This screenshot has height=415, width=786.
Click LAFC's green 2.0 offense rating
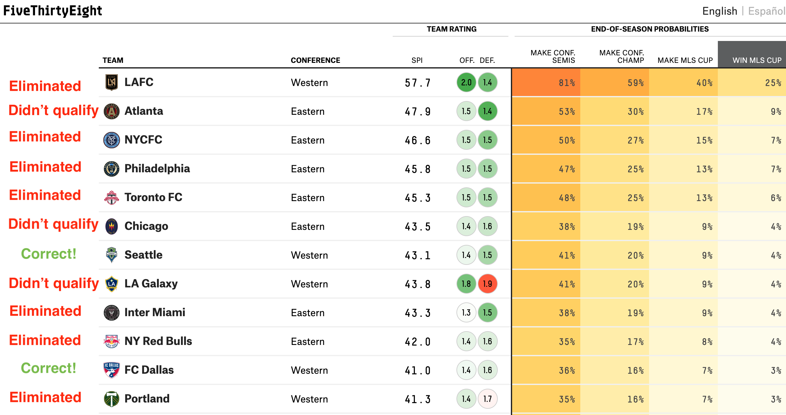tap(466, 83)
